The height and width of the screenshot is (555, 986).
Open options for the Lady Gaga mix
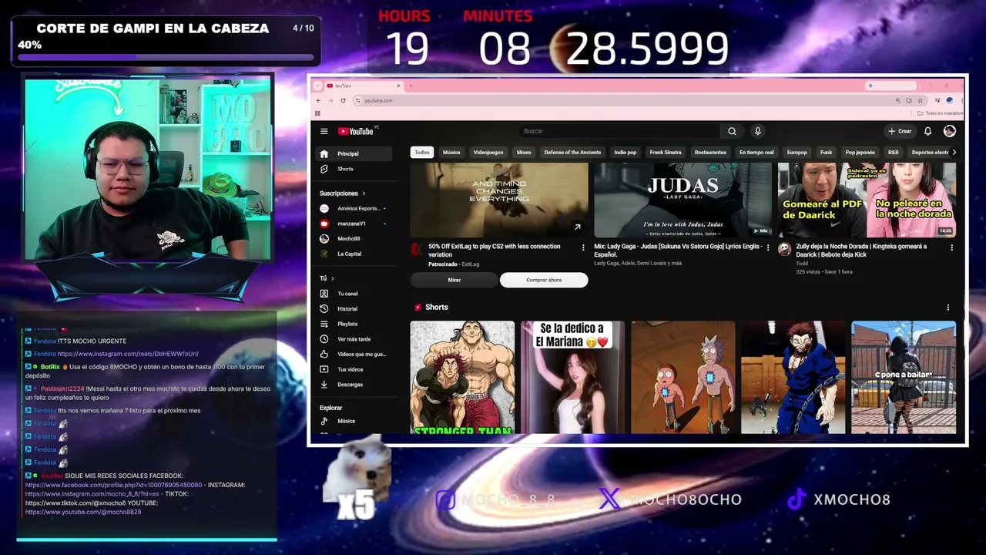[767, 247]
